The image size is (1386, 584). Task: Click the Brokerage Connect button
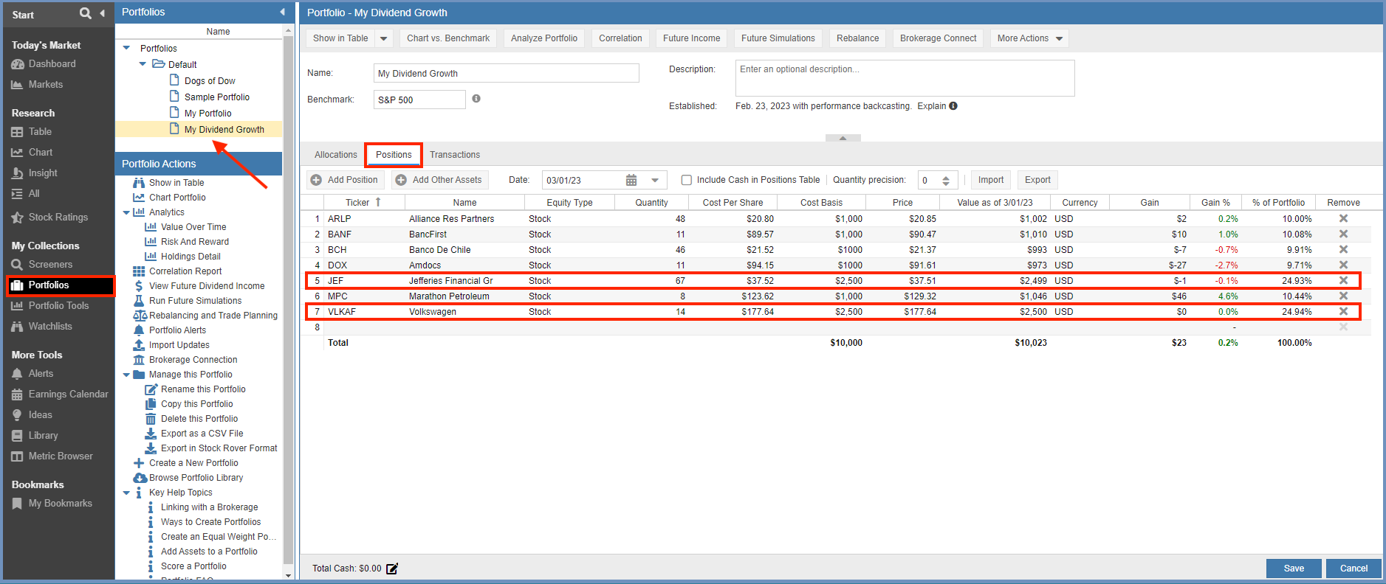[938, 38]
